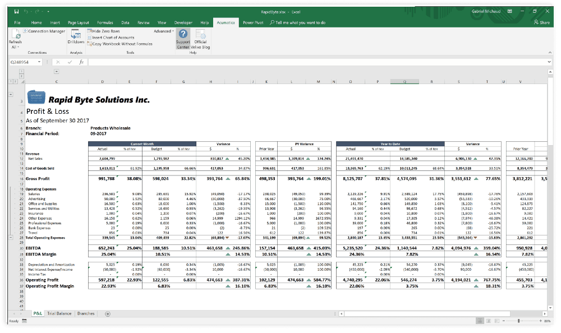Click column outline level 2 button

click(21, 76)
